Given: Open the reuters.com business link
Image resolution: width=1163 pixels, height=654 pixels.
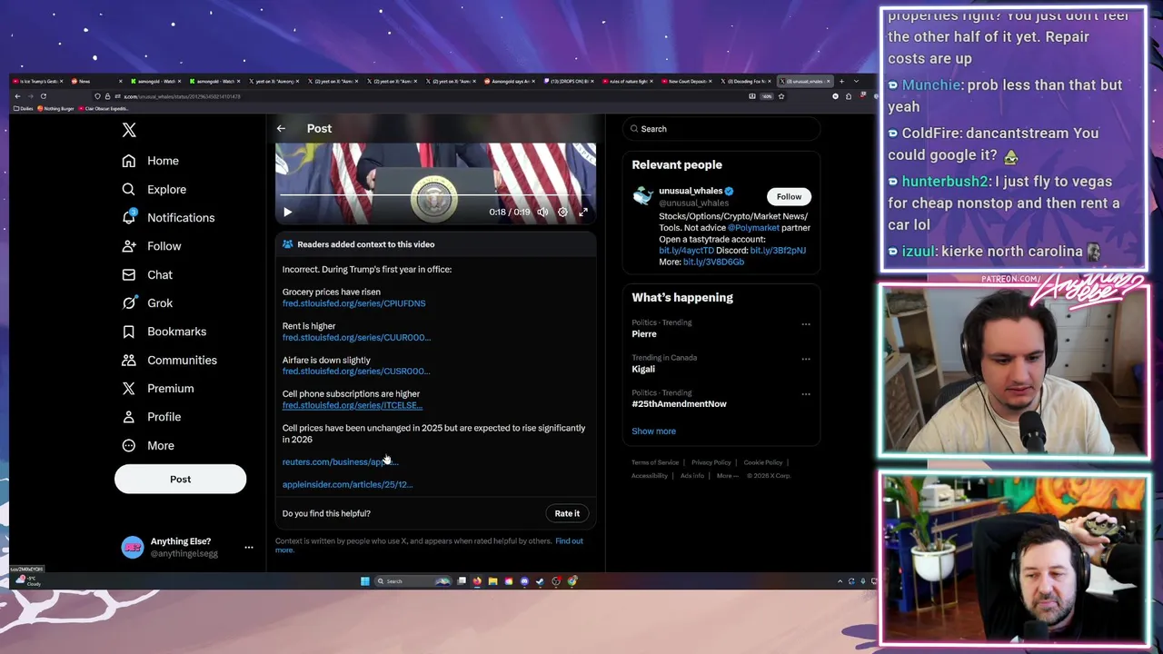Looking at the screenshot, I should point(340,461).
